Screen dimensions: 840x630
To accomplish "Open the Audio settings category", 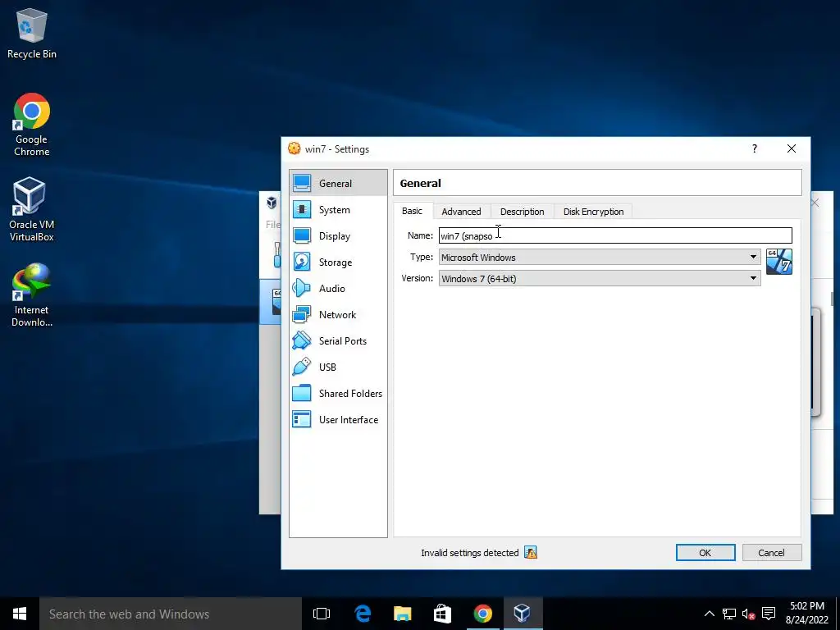I will pos(338,288).
